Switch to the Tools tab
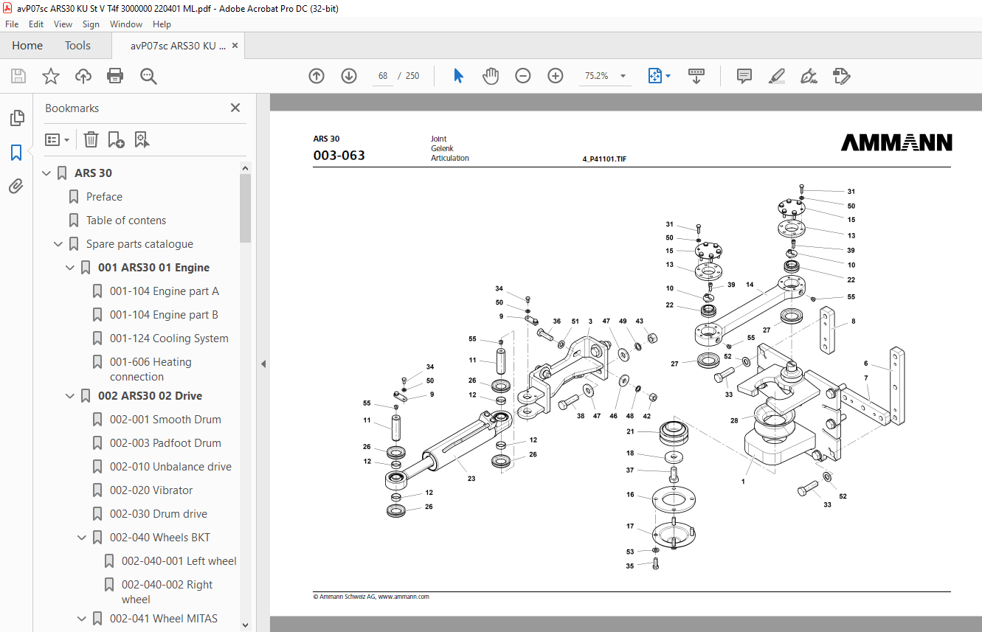 point(77,46)
